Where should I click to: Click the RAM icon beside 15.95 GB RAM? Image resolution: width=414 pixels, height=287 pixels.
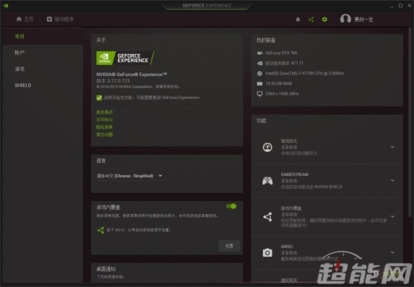[260, 83]
